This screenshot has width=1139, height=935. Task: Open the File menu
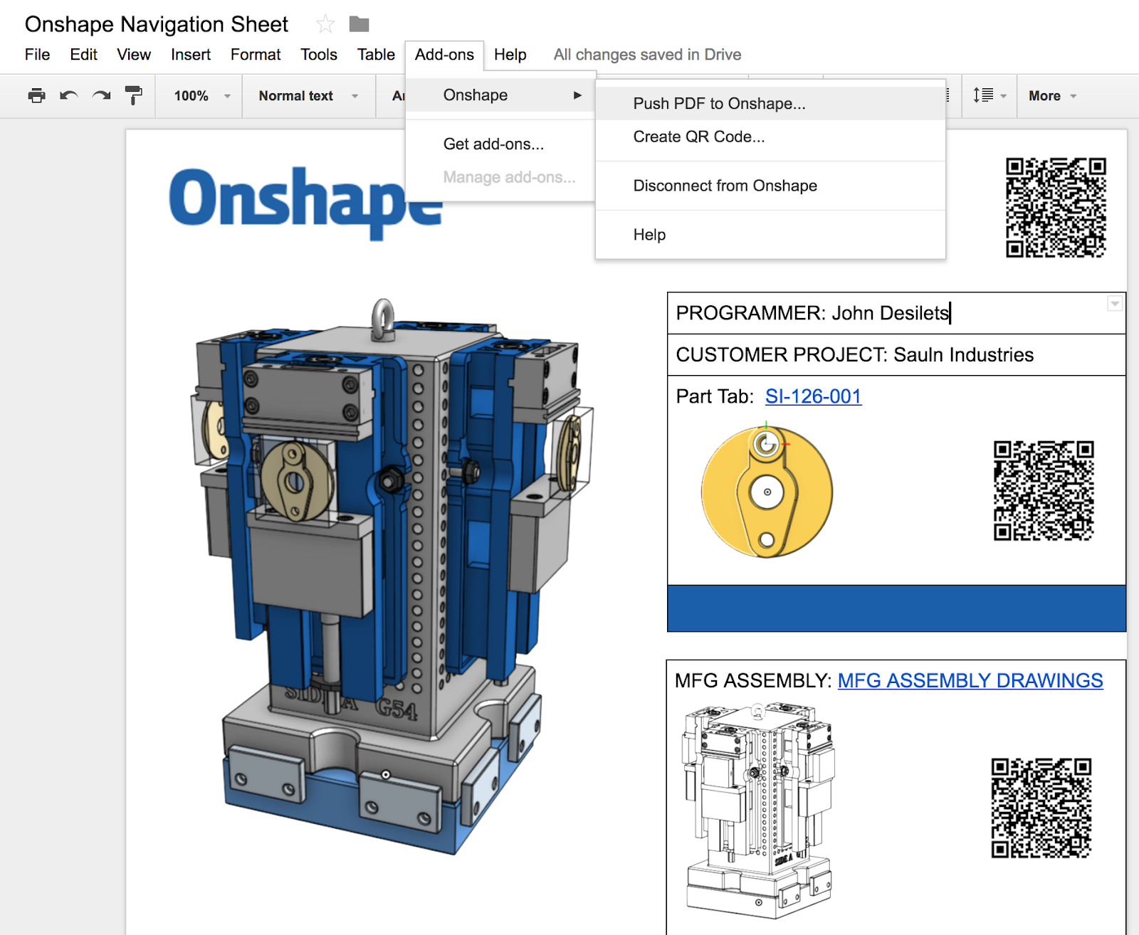pos(37,55)
